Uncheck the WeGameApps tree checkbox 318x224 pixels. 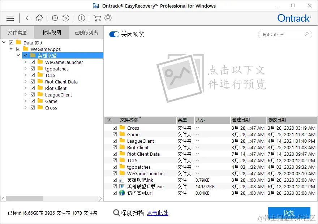pos(18,49)
